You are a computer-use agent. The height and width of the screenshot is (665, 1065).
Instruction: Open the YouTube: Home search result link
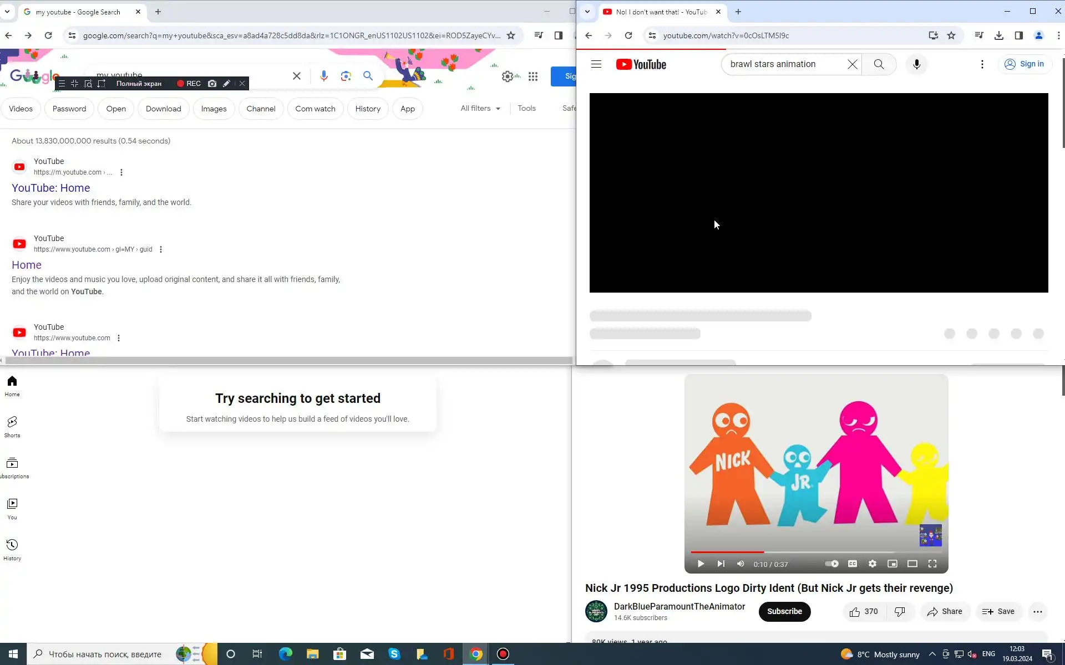pos(51,188)
